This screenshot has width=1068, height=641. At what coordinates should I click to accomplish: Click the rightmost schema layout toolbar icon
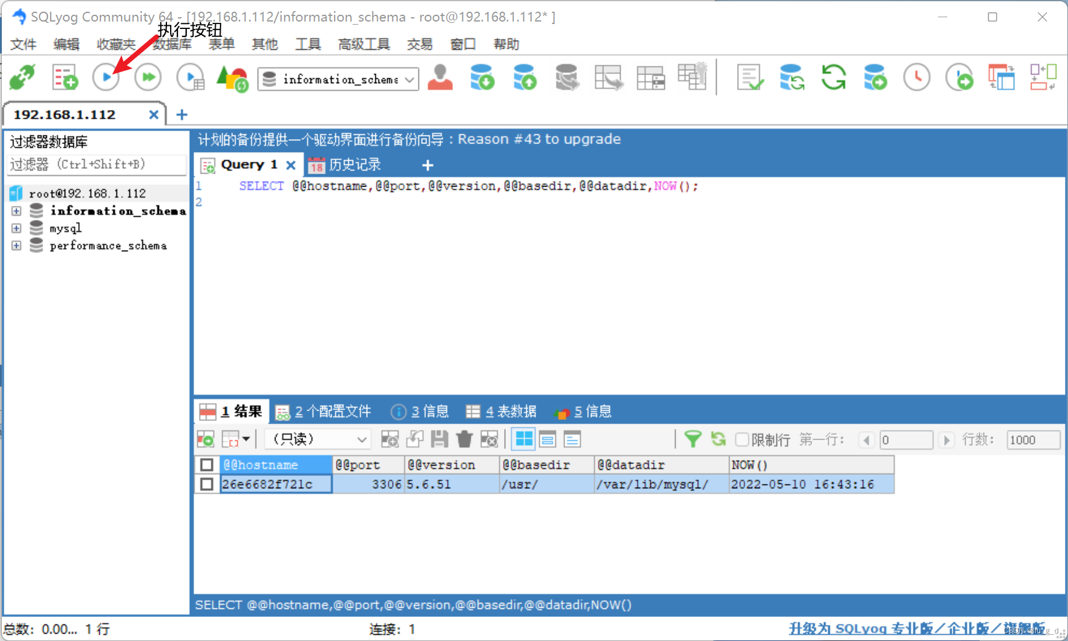point(1043,78)
